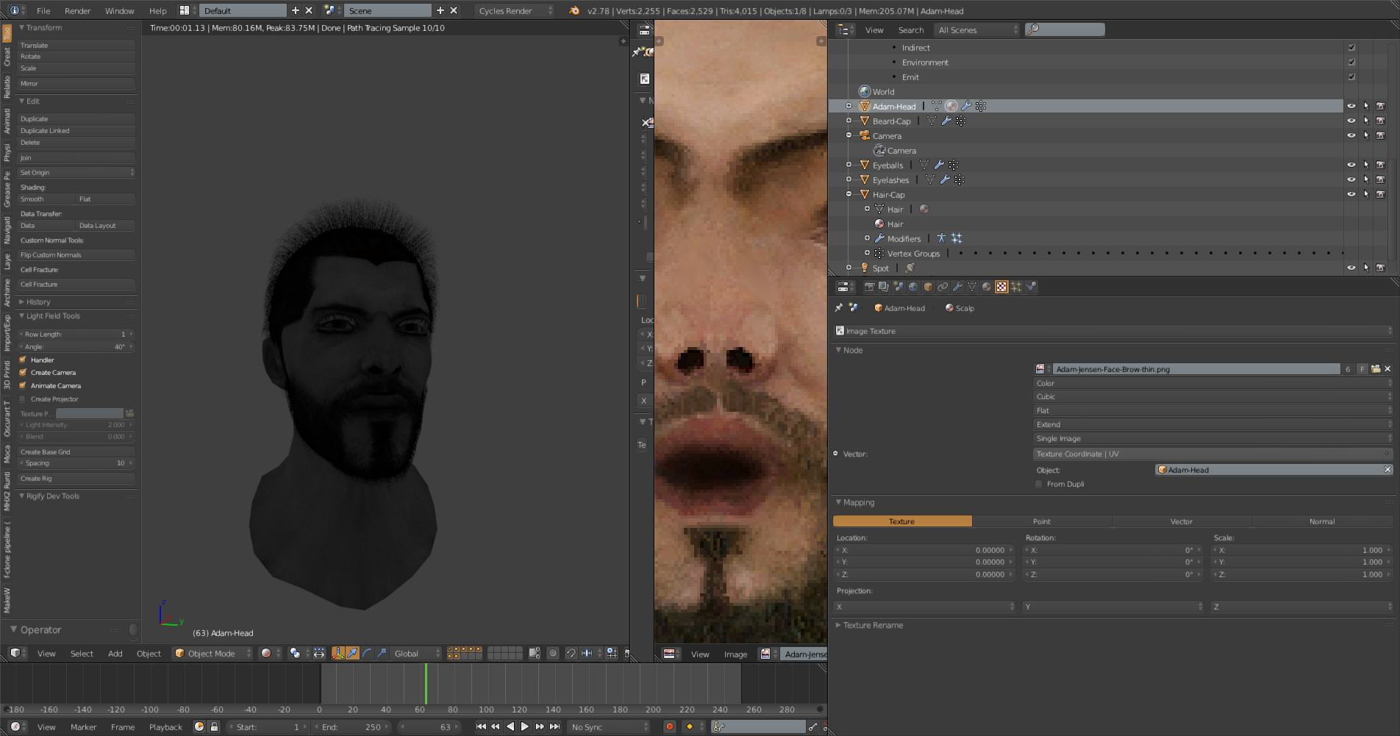
Task: Expand the Beard-Cap tree item
Action: pyautogui.click(x=849, y=121)
